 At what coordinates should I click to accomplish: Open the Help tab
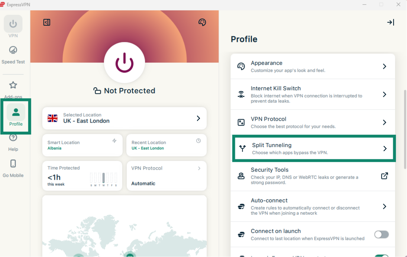click(x=13, y=142)
